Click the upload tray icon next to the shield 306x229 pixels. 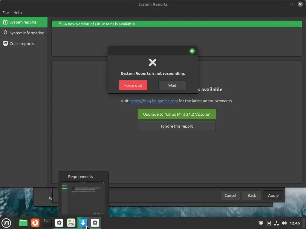click(269, 223)
